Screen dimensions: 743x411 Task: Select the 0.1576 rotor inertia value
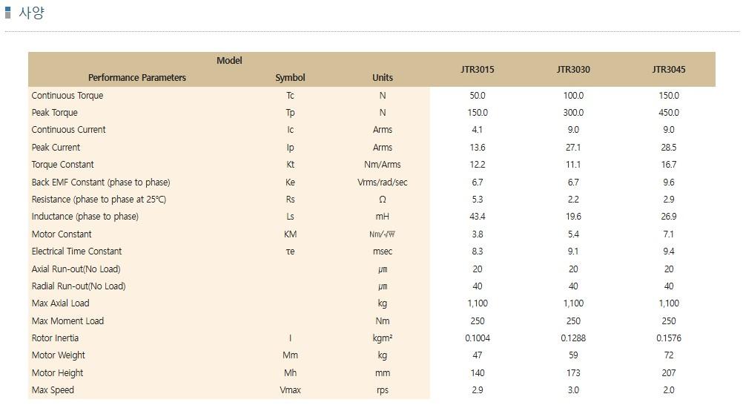tap(669, 338)
